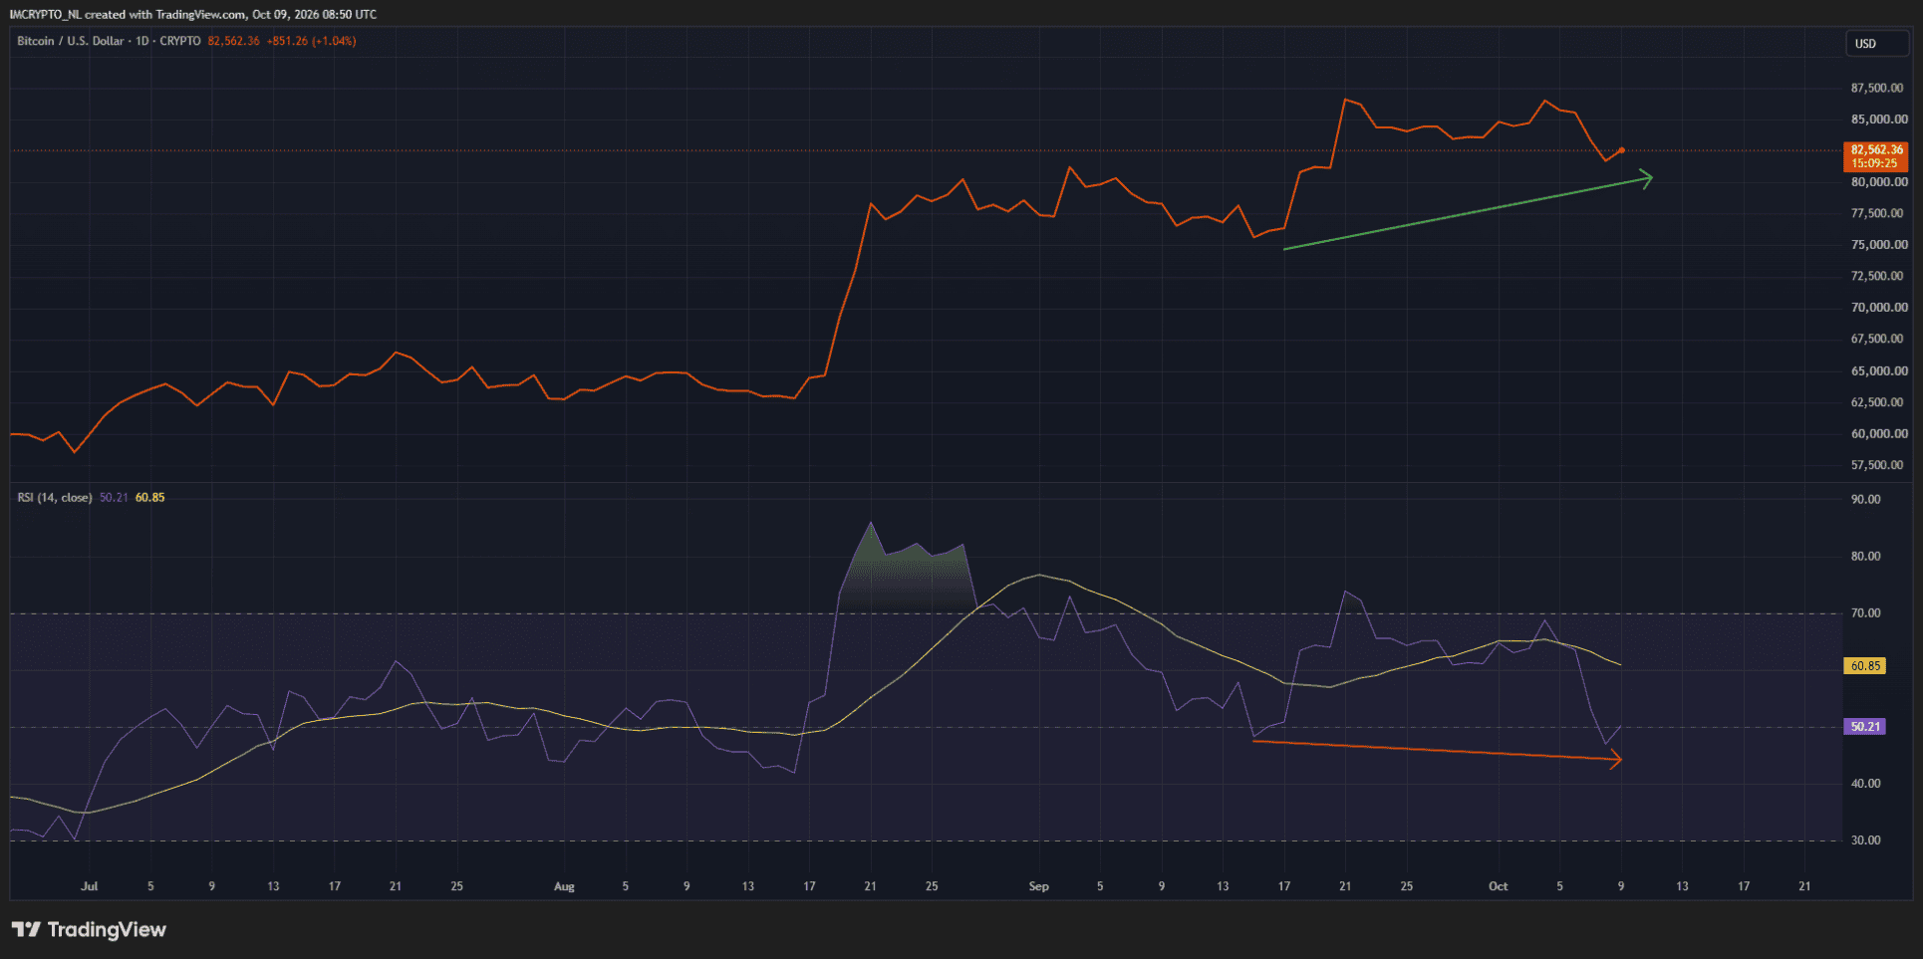Click the yellow 60.85 tag on RSI axis
The width and height of the screenshot is (1923, 959).
point(1865,665)
